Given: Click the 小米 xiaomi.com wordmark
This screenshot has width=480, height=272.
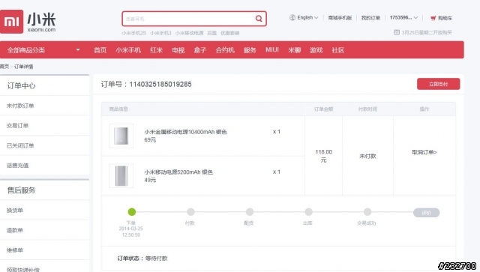Looking at the screenshot, I should click(41, 22).
